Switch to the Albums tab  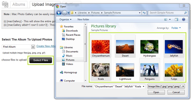[19, 4]
